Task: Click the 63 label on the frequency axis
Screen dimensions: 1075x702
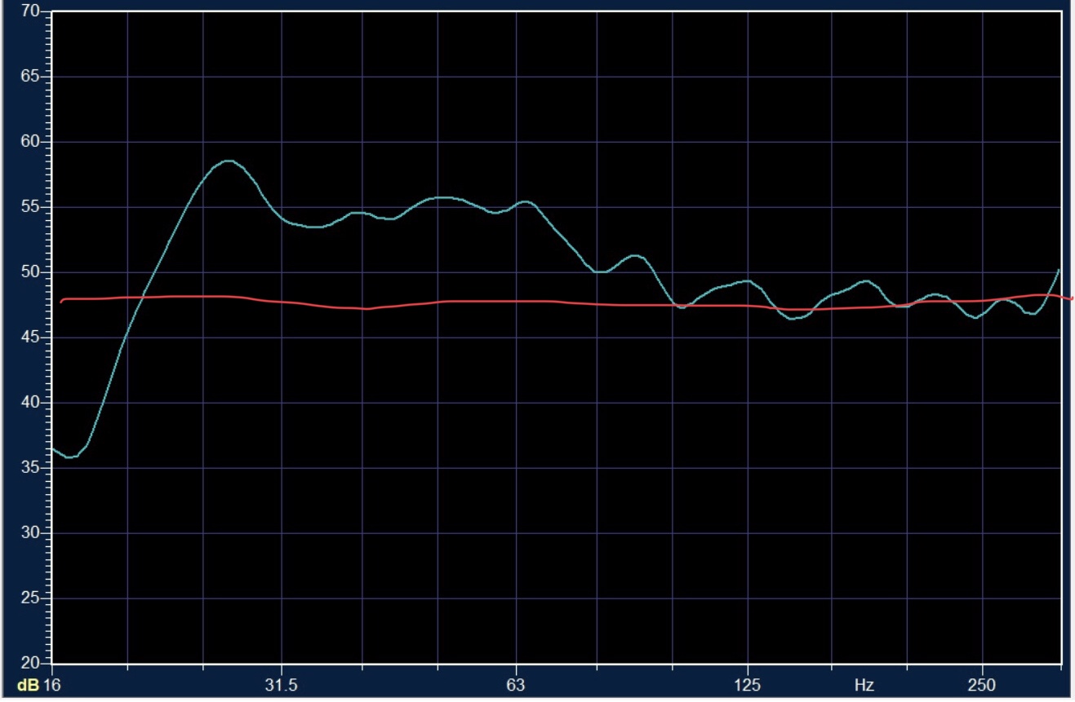Action: (x=515, y=685)
